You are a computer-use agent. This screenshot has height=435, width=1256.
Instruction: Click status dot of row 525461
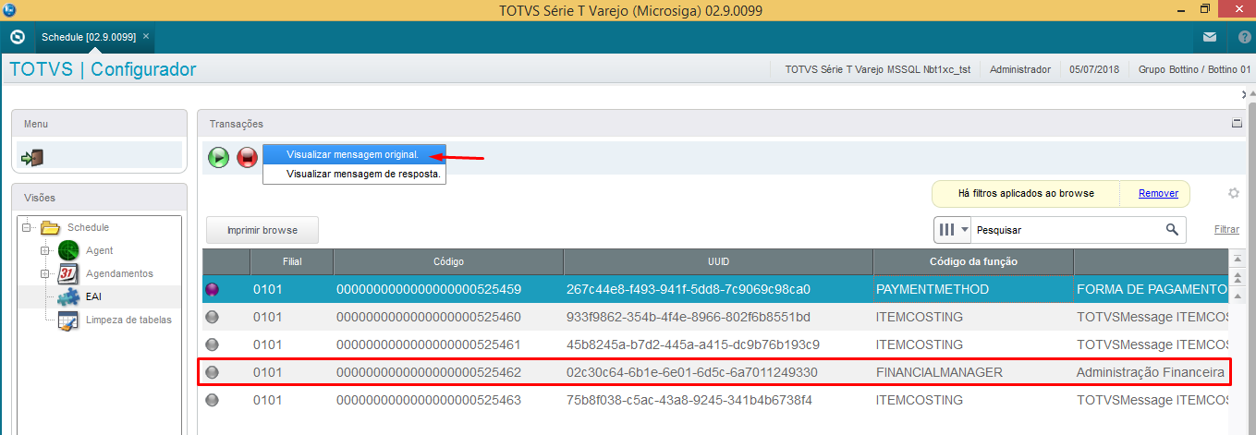coord(213,344)
